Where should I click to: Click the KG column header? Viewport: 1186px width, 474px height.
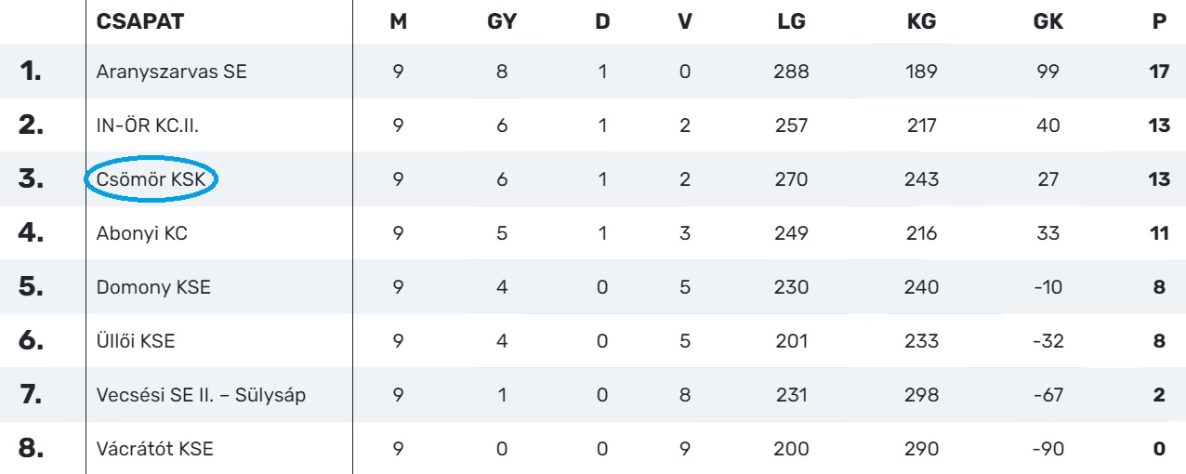tap(920, 21)
